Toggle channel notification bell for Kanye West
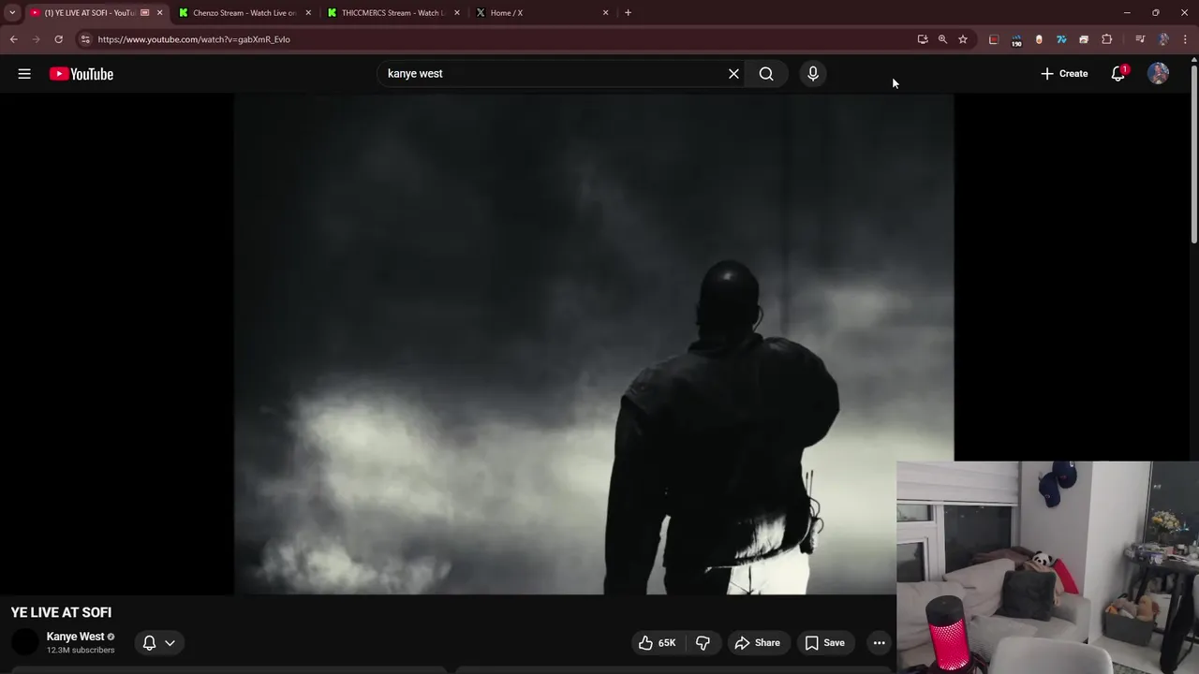 (x=149, y=643)
